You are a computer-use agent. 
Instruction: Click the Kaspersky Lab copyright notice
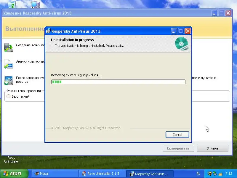coord(86,128)
